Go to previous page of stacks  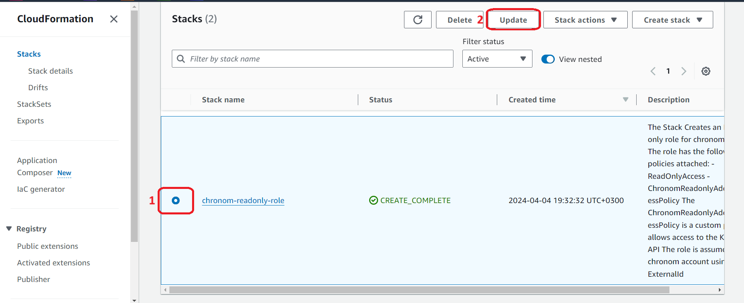tap(653, 71)
